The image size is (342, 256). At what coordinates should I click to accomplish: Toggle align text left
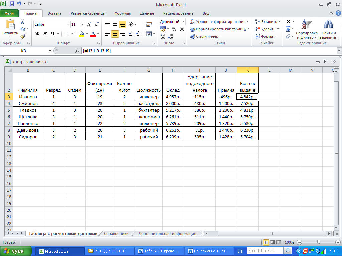pos(107,34)
